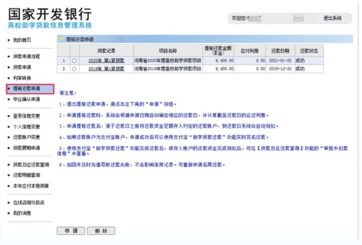View 我的消息 in the sidebar

click(x=22, y=213)
